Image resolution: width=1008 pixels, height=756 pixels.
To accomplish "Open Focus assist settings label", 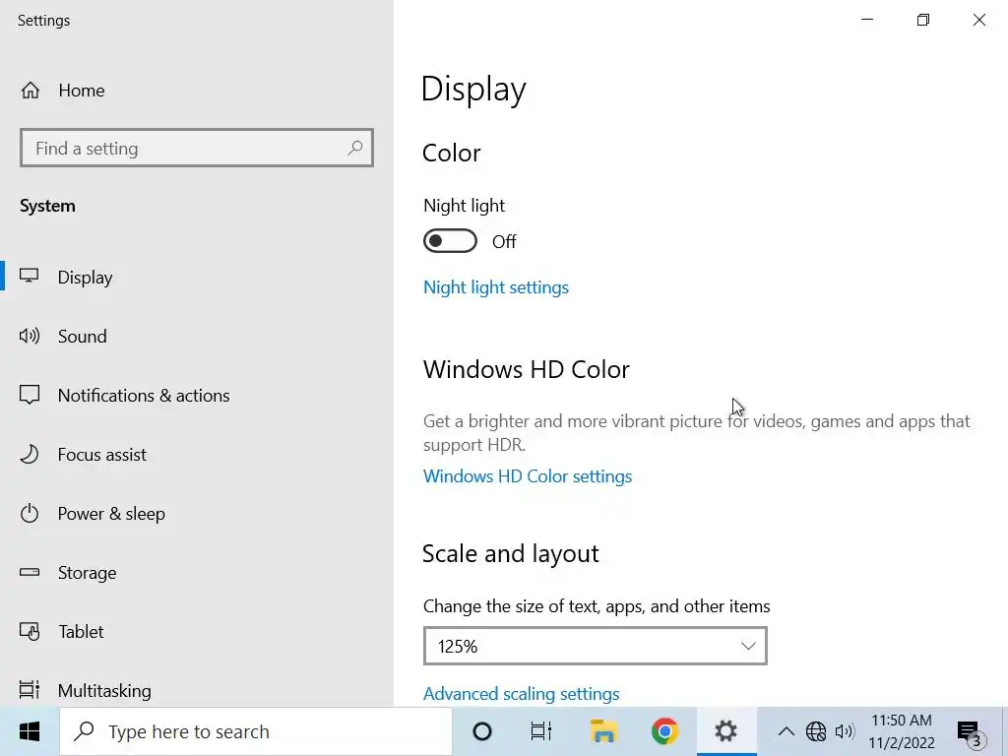I will click(x=102, y=455).
